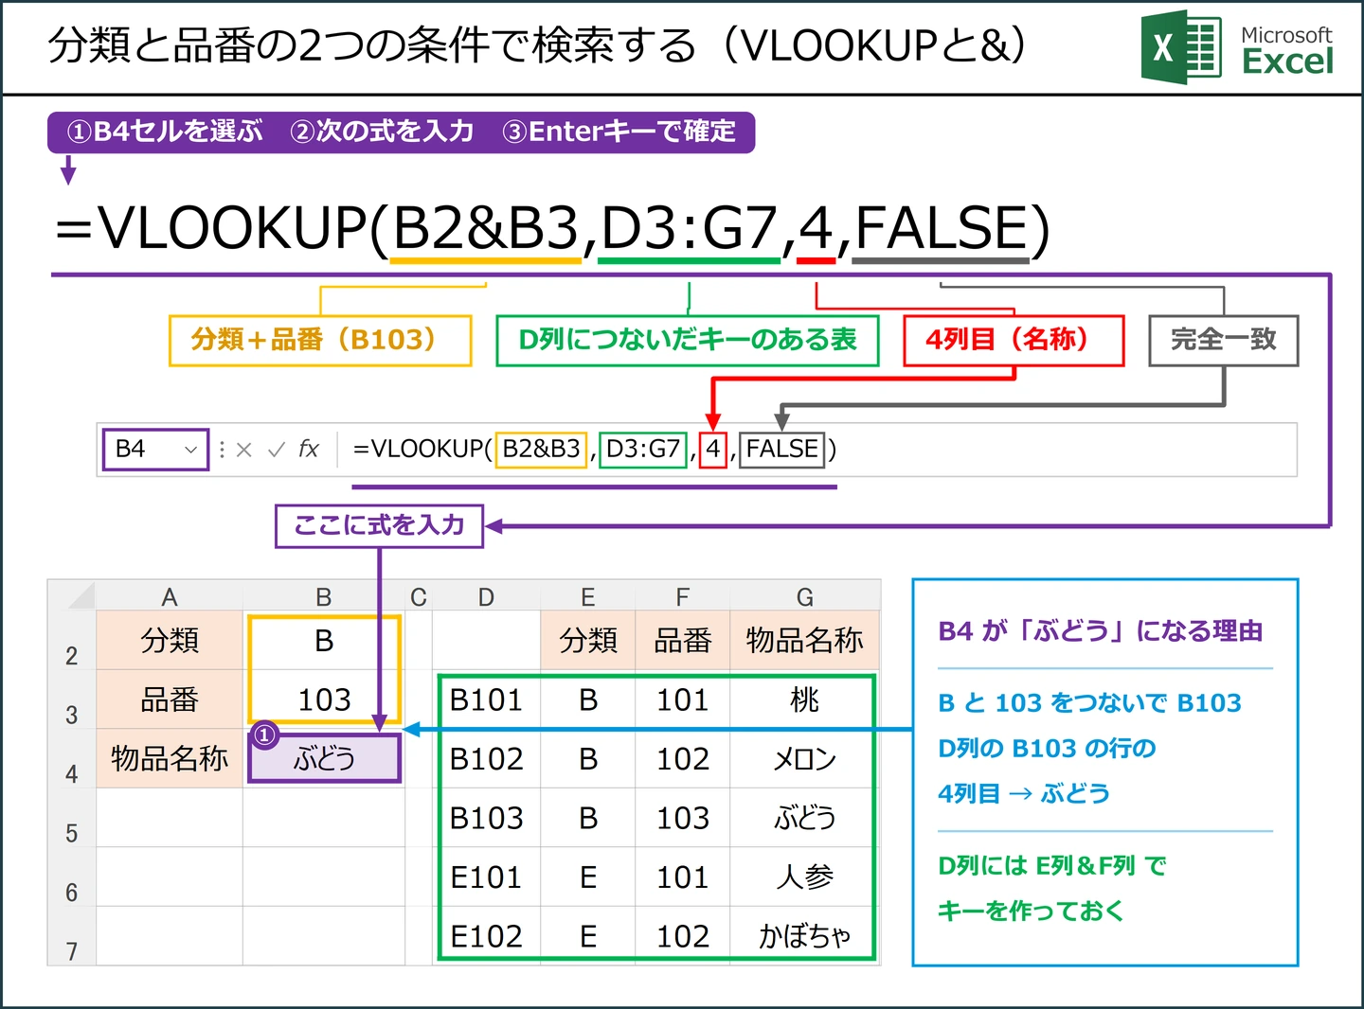Select the column D header
Screen dimensions: 1364x1009
pyautogui.click(x=486, y=596)
